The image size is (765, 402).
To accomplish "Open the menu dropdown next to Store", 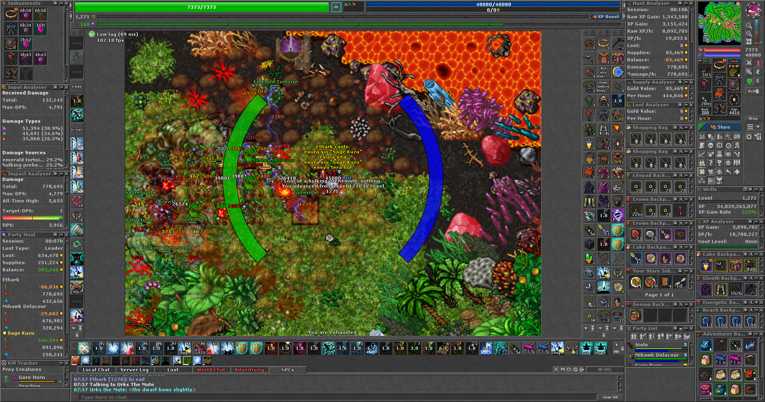I will [753, 127].
